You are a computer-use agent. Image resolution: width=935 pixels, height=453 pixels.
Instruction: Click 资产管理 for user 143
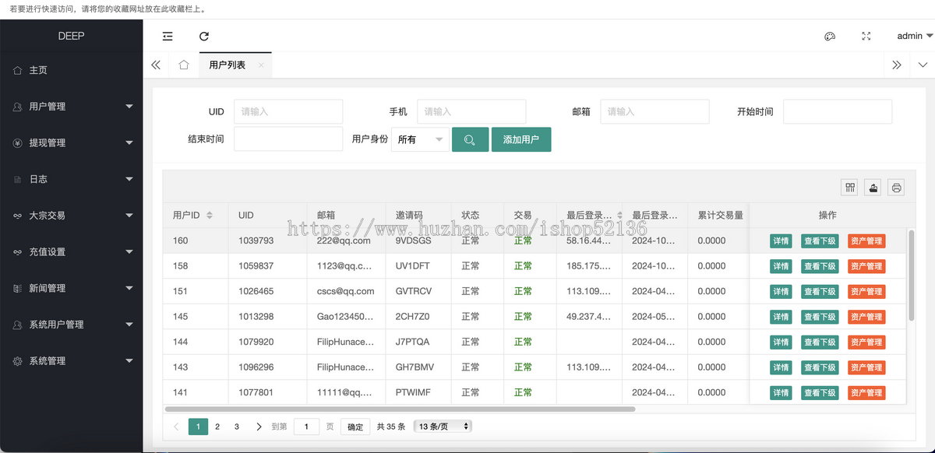tap(866, 367)
